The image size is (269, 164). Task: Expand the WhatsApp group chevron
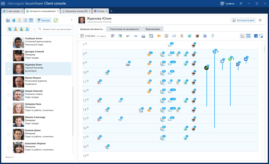(234, 59)
